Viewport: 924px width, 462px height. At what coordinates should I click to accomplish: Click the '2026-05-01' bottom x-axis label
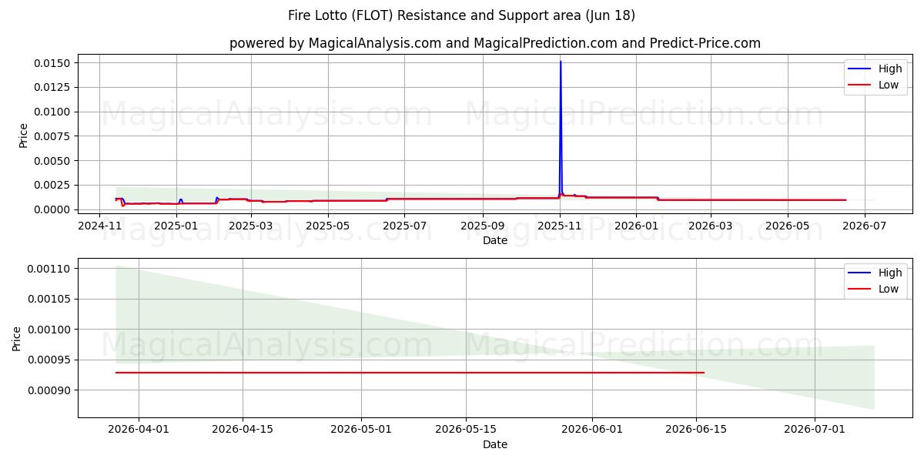click(361, 430)
